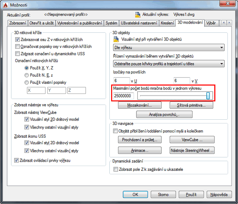The height and width of the screenshot is (204, 238).
Task: Click the tab scroll left arrow
Action: click(224, 23)
